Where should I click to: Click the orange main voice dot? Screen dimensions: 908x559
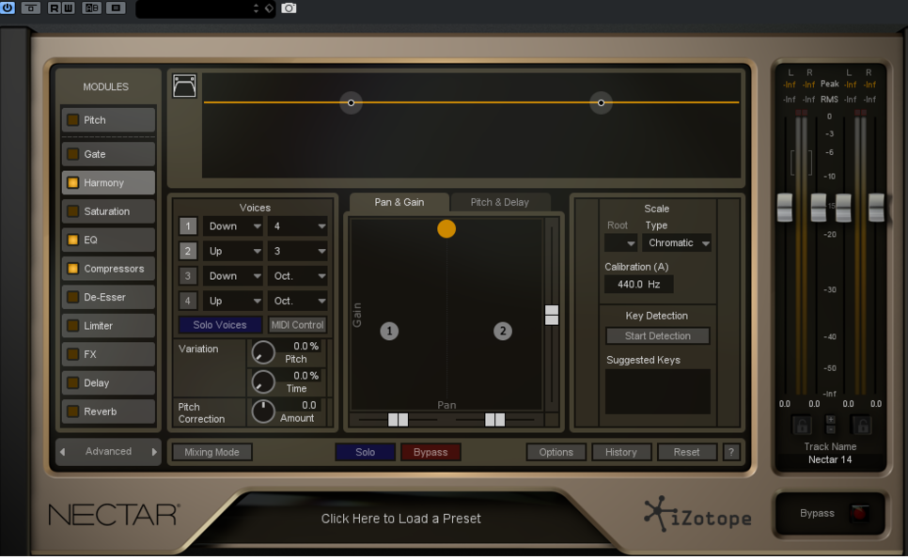coord(446,228)
